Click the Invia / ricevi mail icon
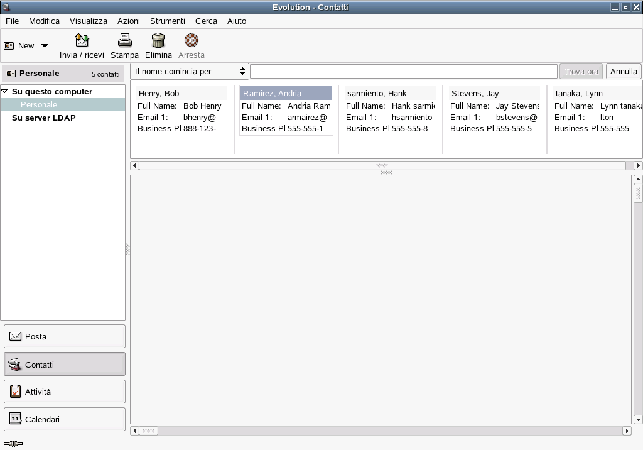The width and height of the screenshot is (643, 450). click(x=82, y=41)
